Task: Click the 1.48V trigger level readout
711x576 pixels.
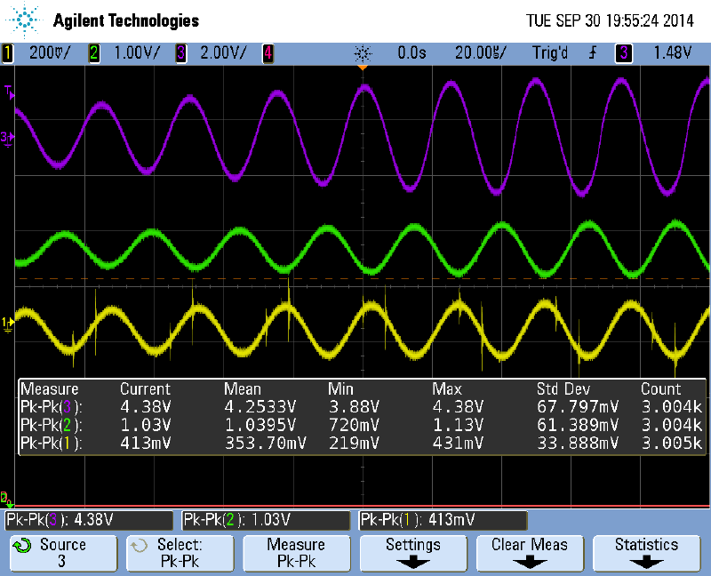Action: (672, 53)
